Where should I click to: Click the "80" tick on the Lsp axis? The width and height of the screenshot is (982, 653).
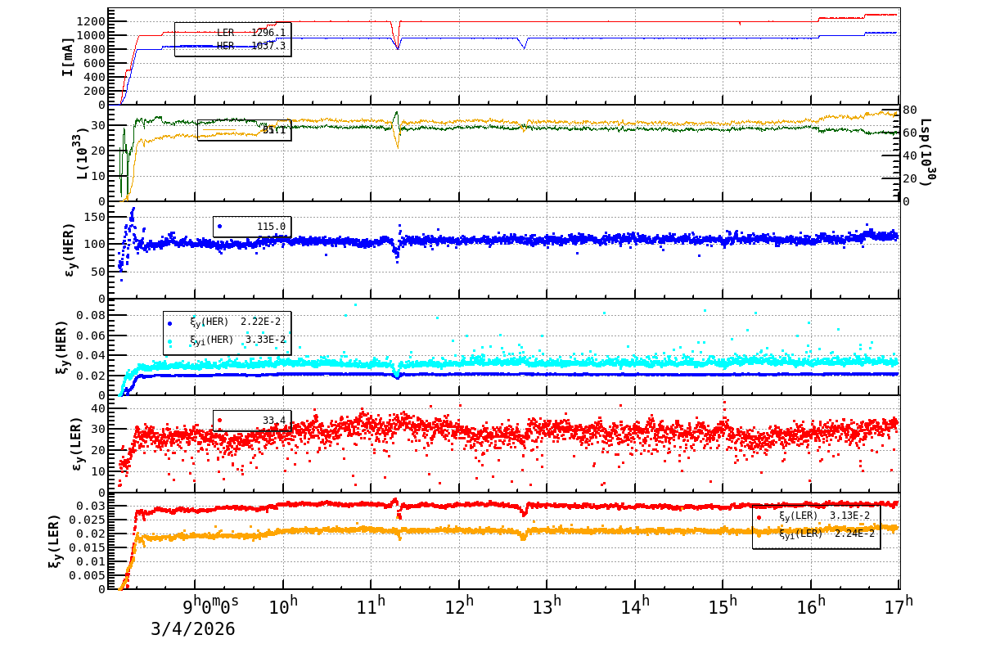tap(910, 110)
